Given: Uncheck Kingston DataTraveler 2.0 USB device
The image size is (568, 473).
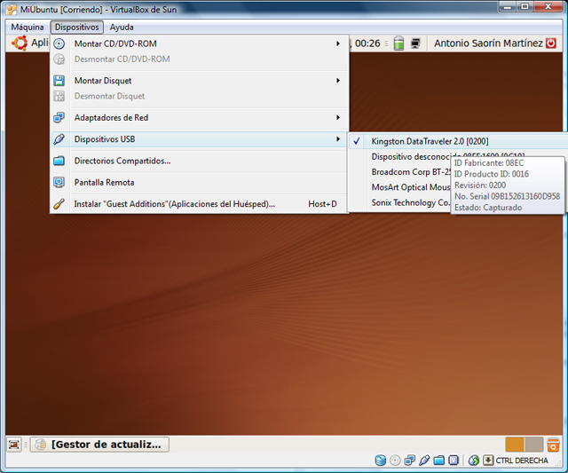Looking at the screenshot, I should point(430,141).
